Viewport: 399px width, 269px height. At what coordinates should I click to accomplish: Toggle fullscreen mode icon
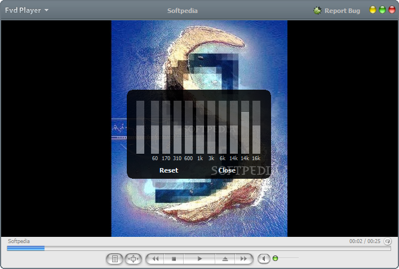133,259
